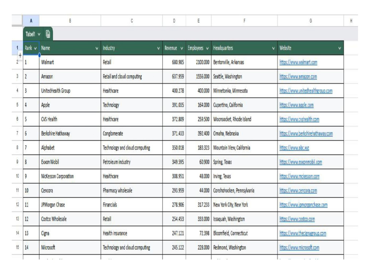
Task: Open the abc.xyz link
Action: 294,148
